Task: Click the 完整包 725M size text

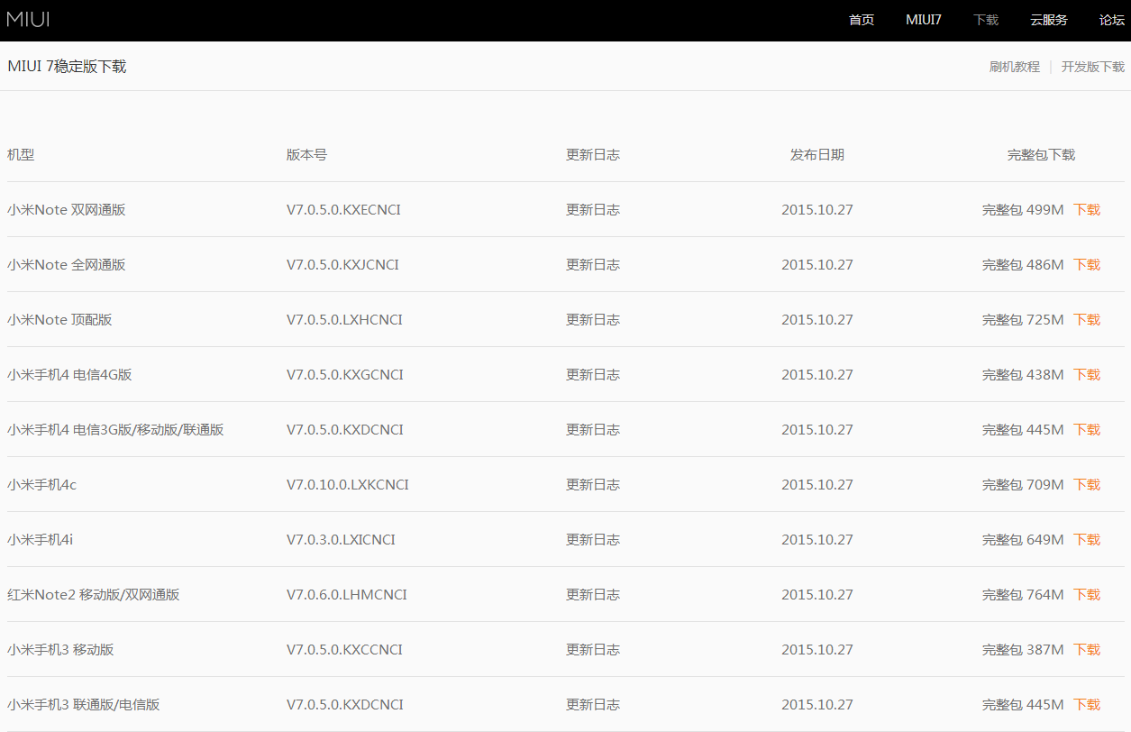Action: click(x=1023, y=320)
